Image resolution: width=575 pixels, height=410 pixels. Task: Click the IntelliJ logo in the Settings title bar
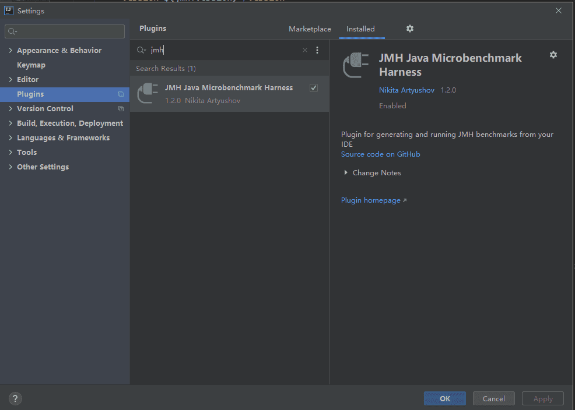point(9,10)
